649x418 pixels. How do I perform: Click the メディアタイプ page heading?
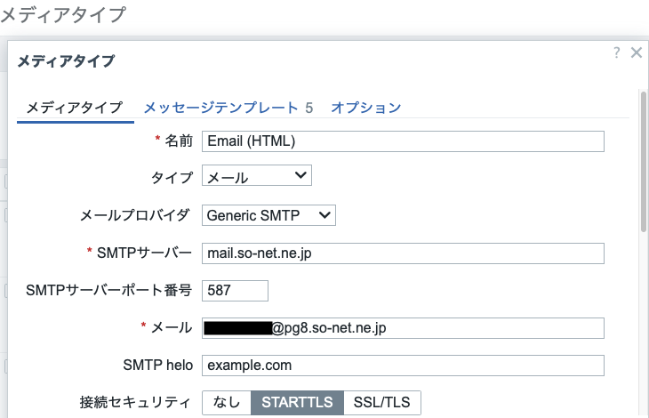click(x=62, y=14)
